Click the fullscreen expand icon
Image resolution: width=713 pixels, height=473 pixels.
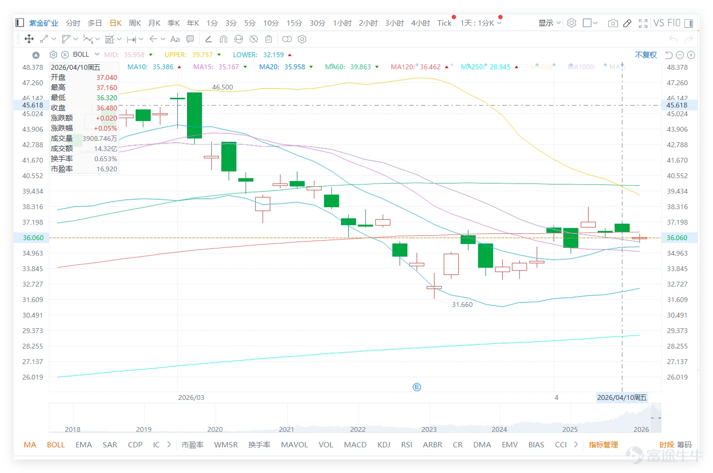pos(643,23)
